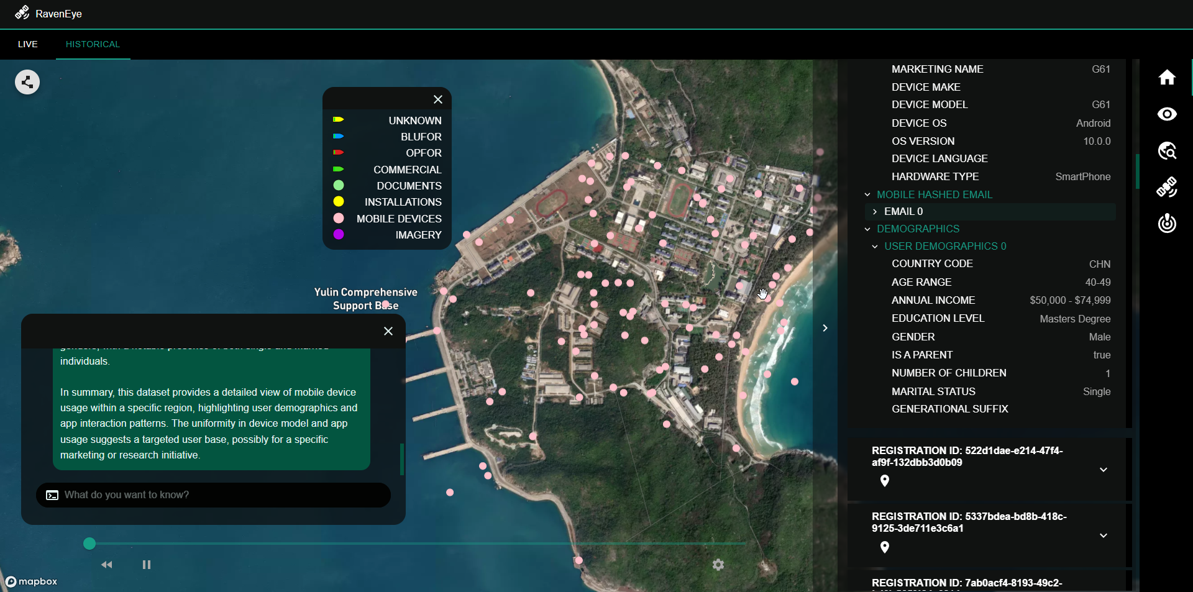Click the location pin under registration 5337bdea
The height and width of the screenshot is (592, 1193).
pos(885,547)
